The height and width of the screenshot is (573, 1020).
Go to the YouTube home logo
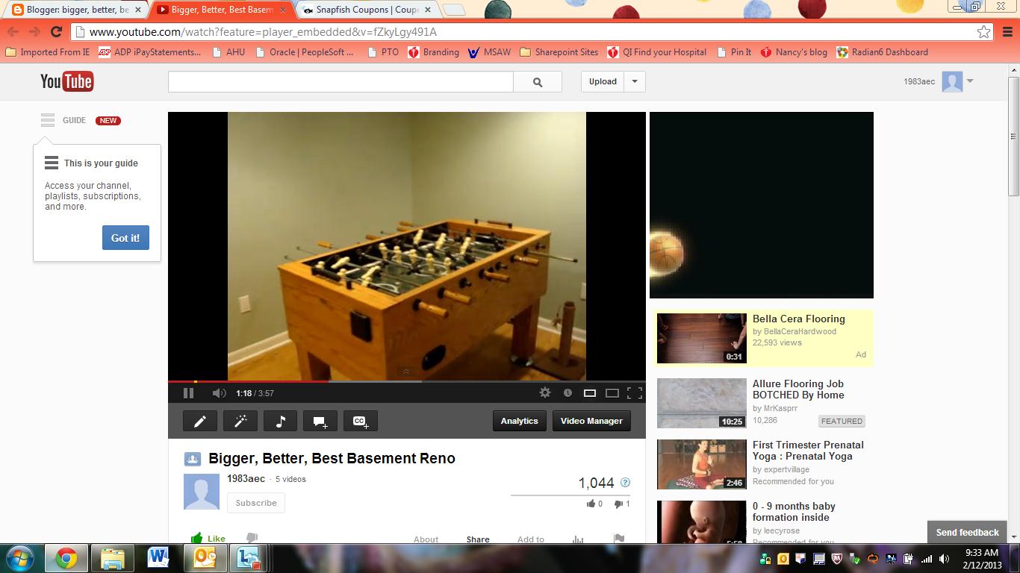pyautogui.click(x=66, y=81)
